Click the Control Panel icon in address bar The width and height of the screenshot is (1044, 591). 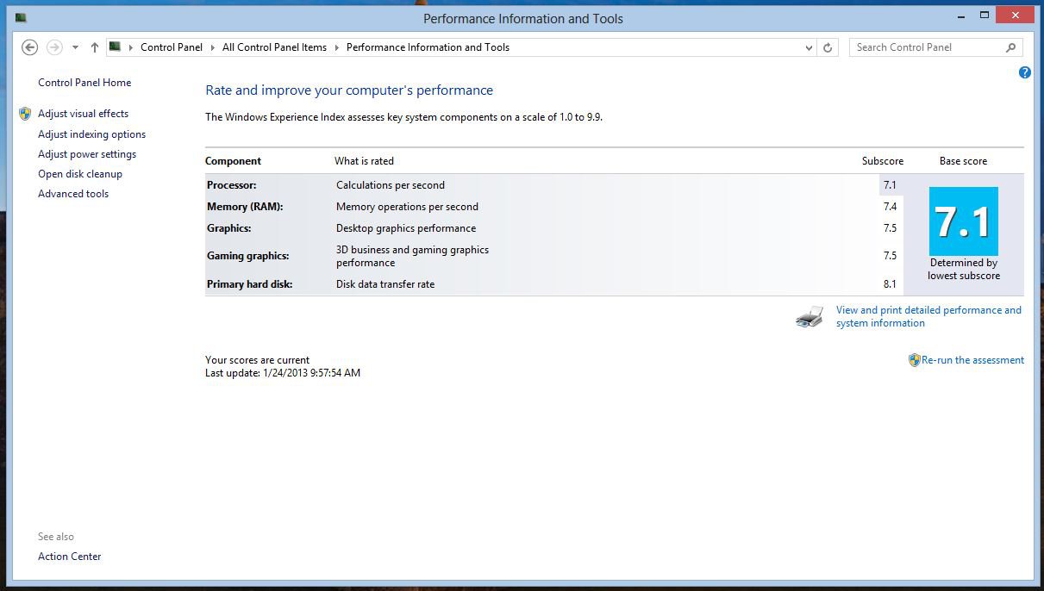[x=115, y=47]
